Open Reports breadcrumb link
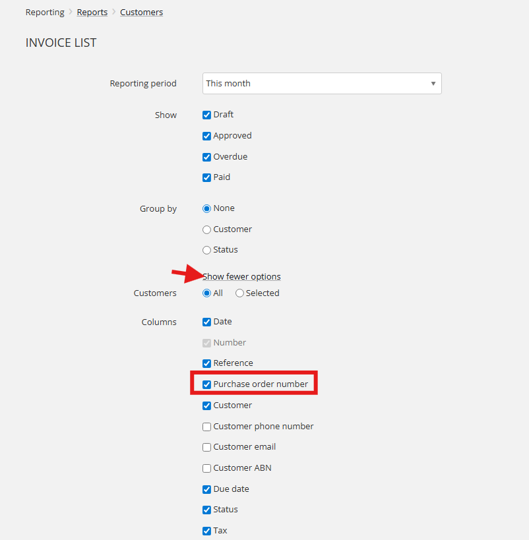Screen dimensions: 529x540 [92, 13]
